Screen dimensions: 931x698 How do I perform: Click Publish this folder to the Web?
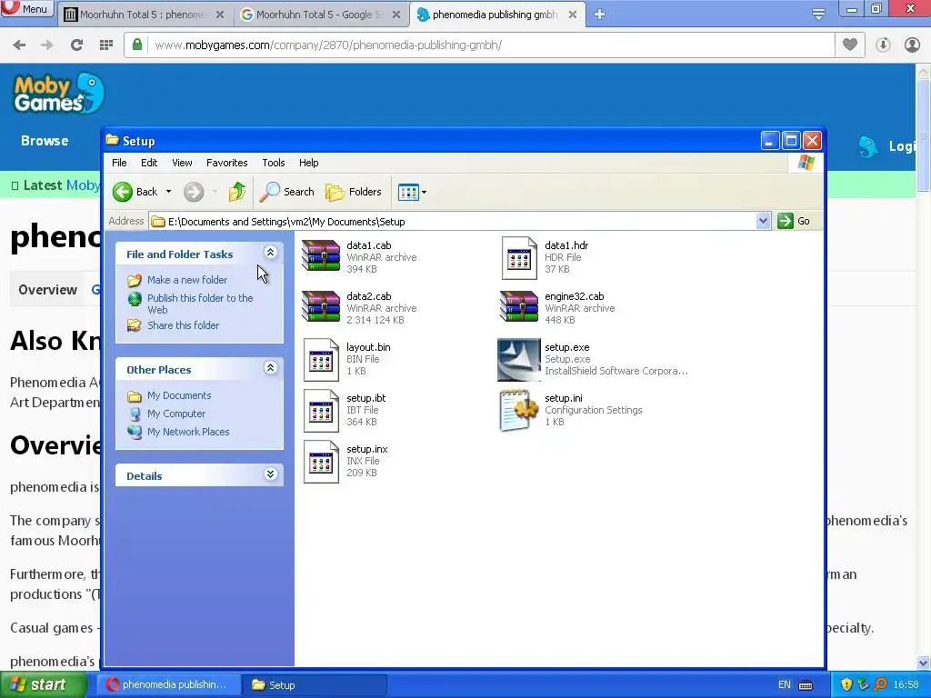200,304
